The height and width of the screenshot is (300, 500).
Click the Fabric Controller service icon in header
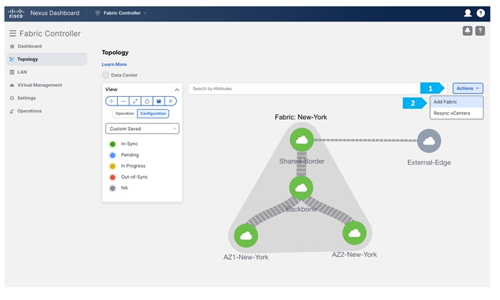tap(98, 13)
